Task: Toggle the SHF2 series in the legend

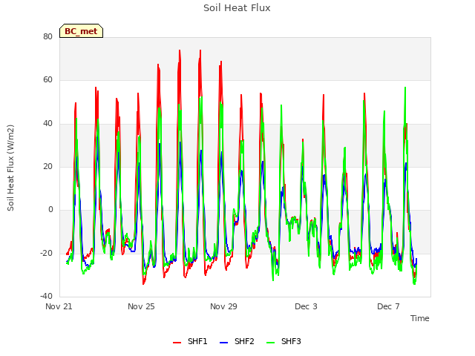Action: click(237, 342)
